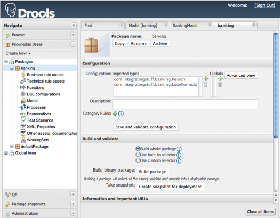The width and height of the screenshot is (280, 218).
Task: Click the Model icon in the tree
Action: click(x=23, y=101)
